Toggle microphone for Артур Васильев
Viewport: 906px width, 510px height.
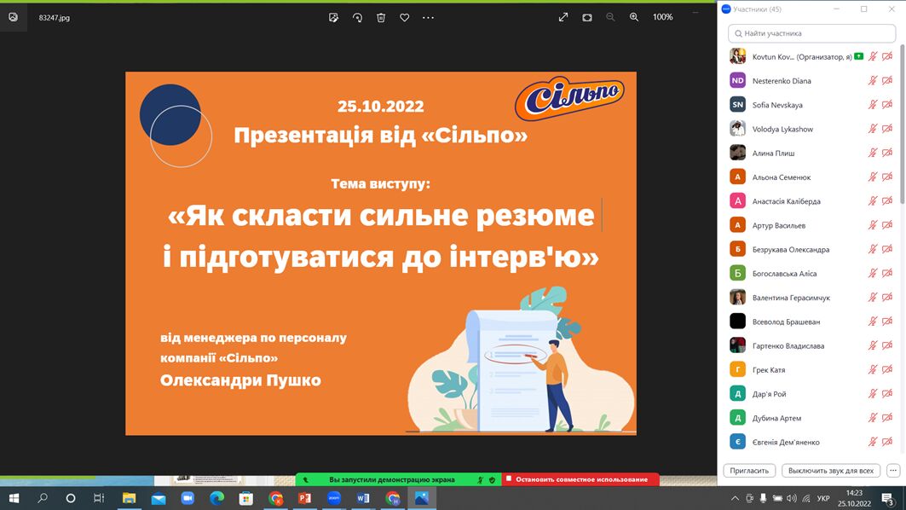pyautogui.click(x=873, y=225)
